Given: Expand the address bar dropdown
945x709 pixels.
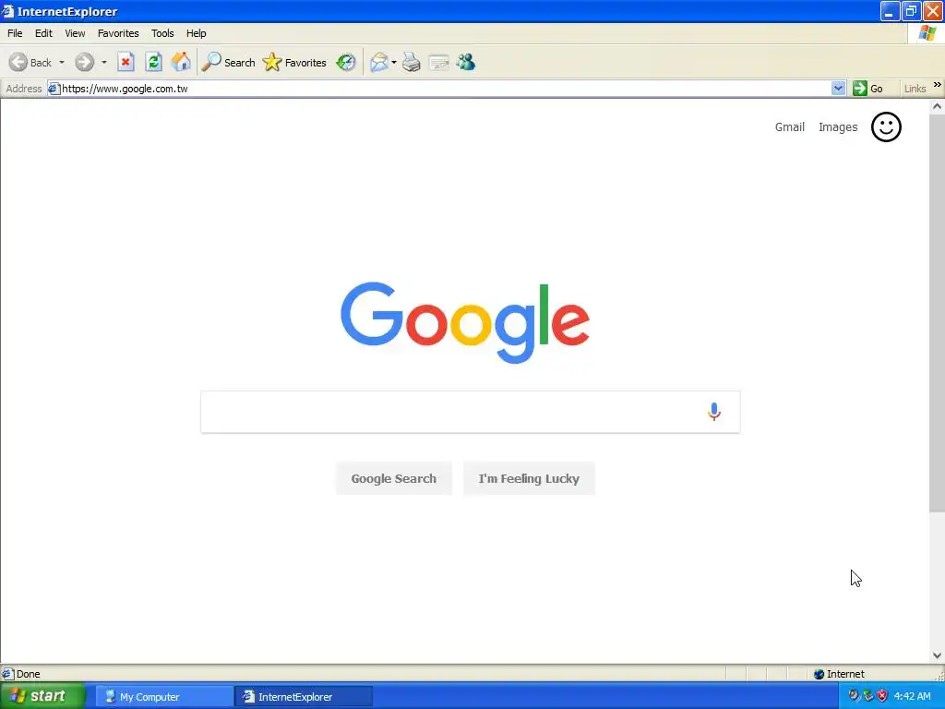Looking at the screenshot, I should pos(838,89).
